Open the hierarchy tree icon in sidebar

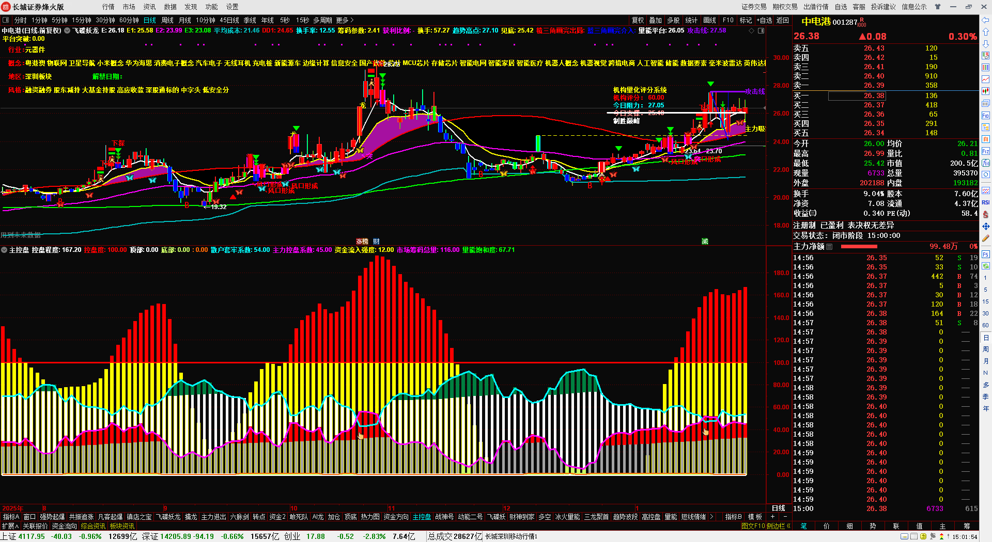click(x=986, y=127)
